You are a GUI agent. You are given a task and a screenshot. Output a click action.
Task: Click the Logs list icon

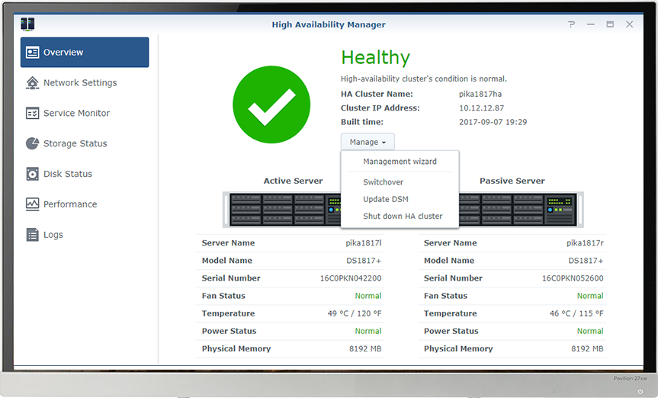pyautogui.click(x=32, y=235)
